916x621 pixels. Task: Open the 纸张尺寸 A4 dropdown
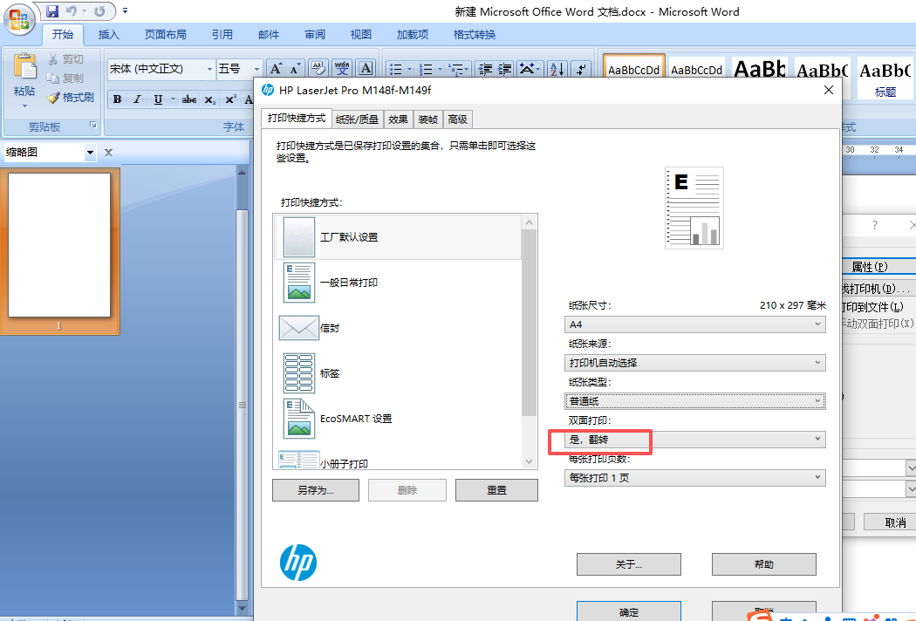(694, 324)
